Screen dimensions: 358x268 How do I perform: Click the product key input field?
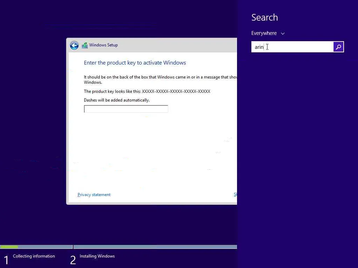(126, 109)
